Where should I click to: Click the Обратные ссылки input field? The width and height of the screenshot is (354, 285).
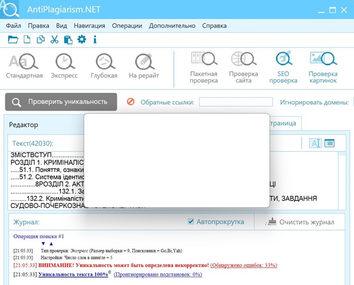tap(235, 102)
